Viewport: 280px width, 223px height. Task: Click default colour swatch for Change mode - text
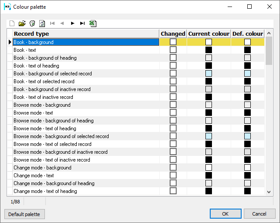247,176
